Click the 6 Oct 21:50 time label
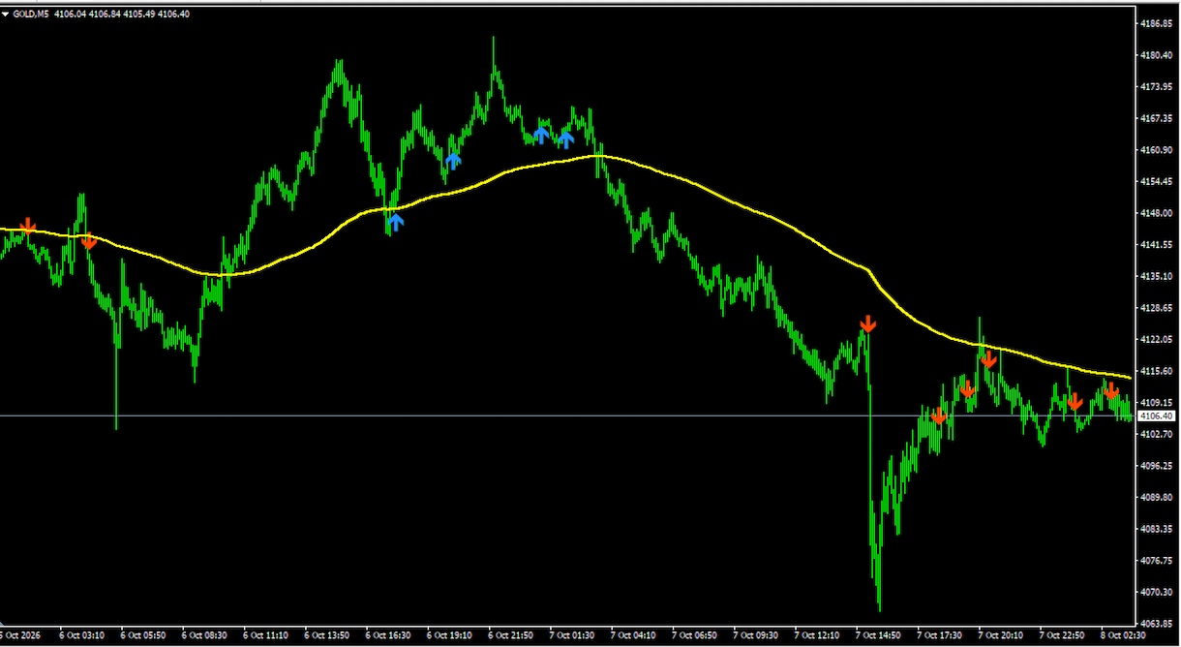Image resolution: width=1181 pixels, height=647 pixels. pos(512,635)
